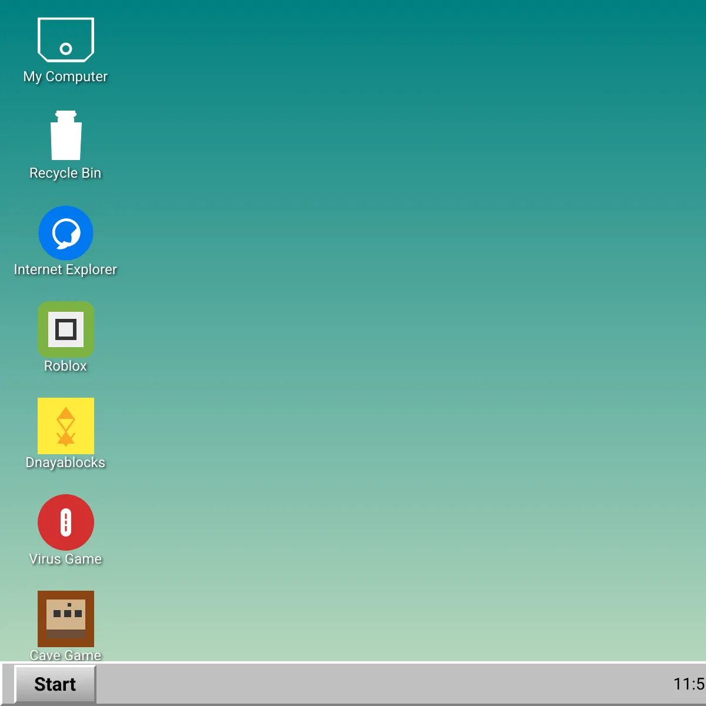
Task: Click the Roblox desktop icon
Action: (x=66, y=329)
